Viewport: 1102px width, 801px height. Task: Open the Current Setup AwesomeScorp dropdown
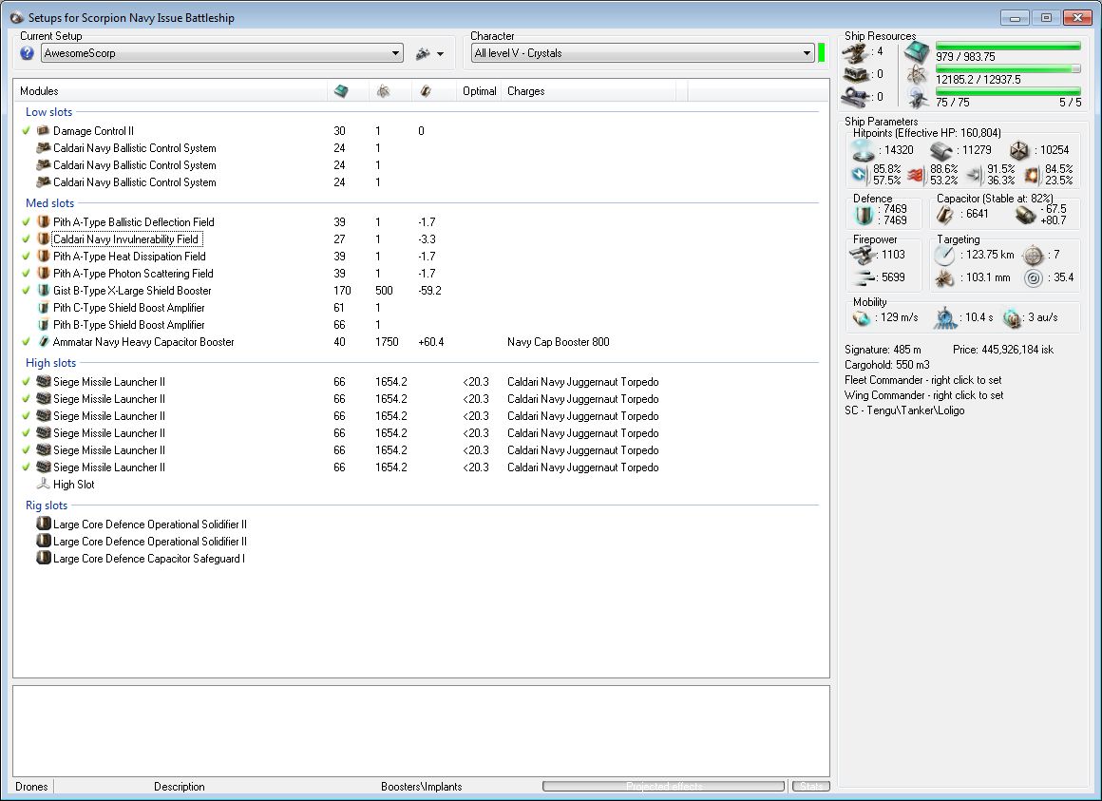pyautogui.click(x=222, y=53)
